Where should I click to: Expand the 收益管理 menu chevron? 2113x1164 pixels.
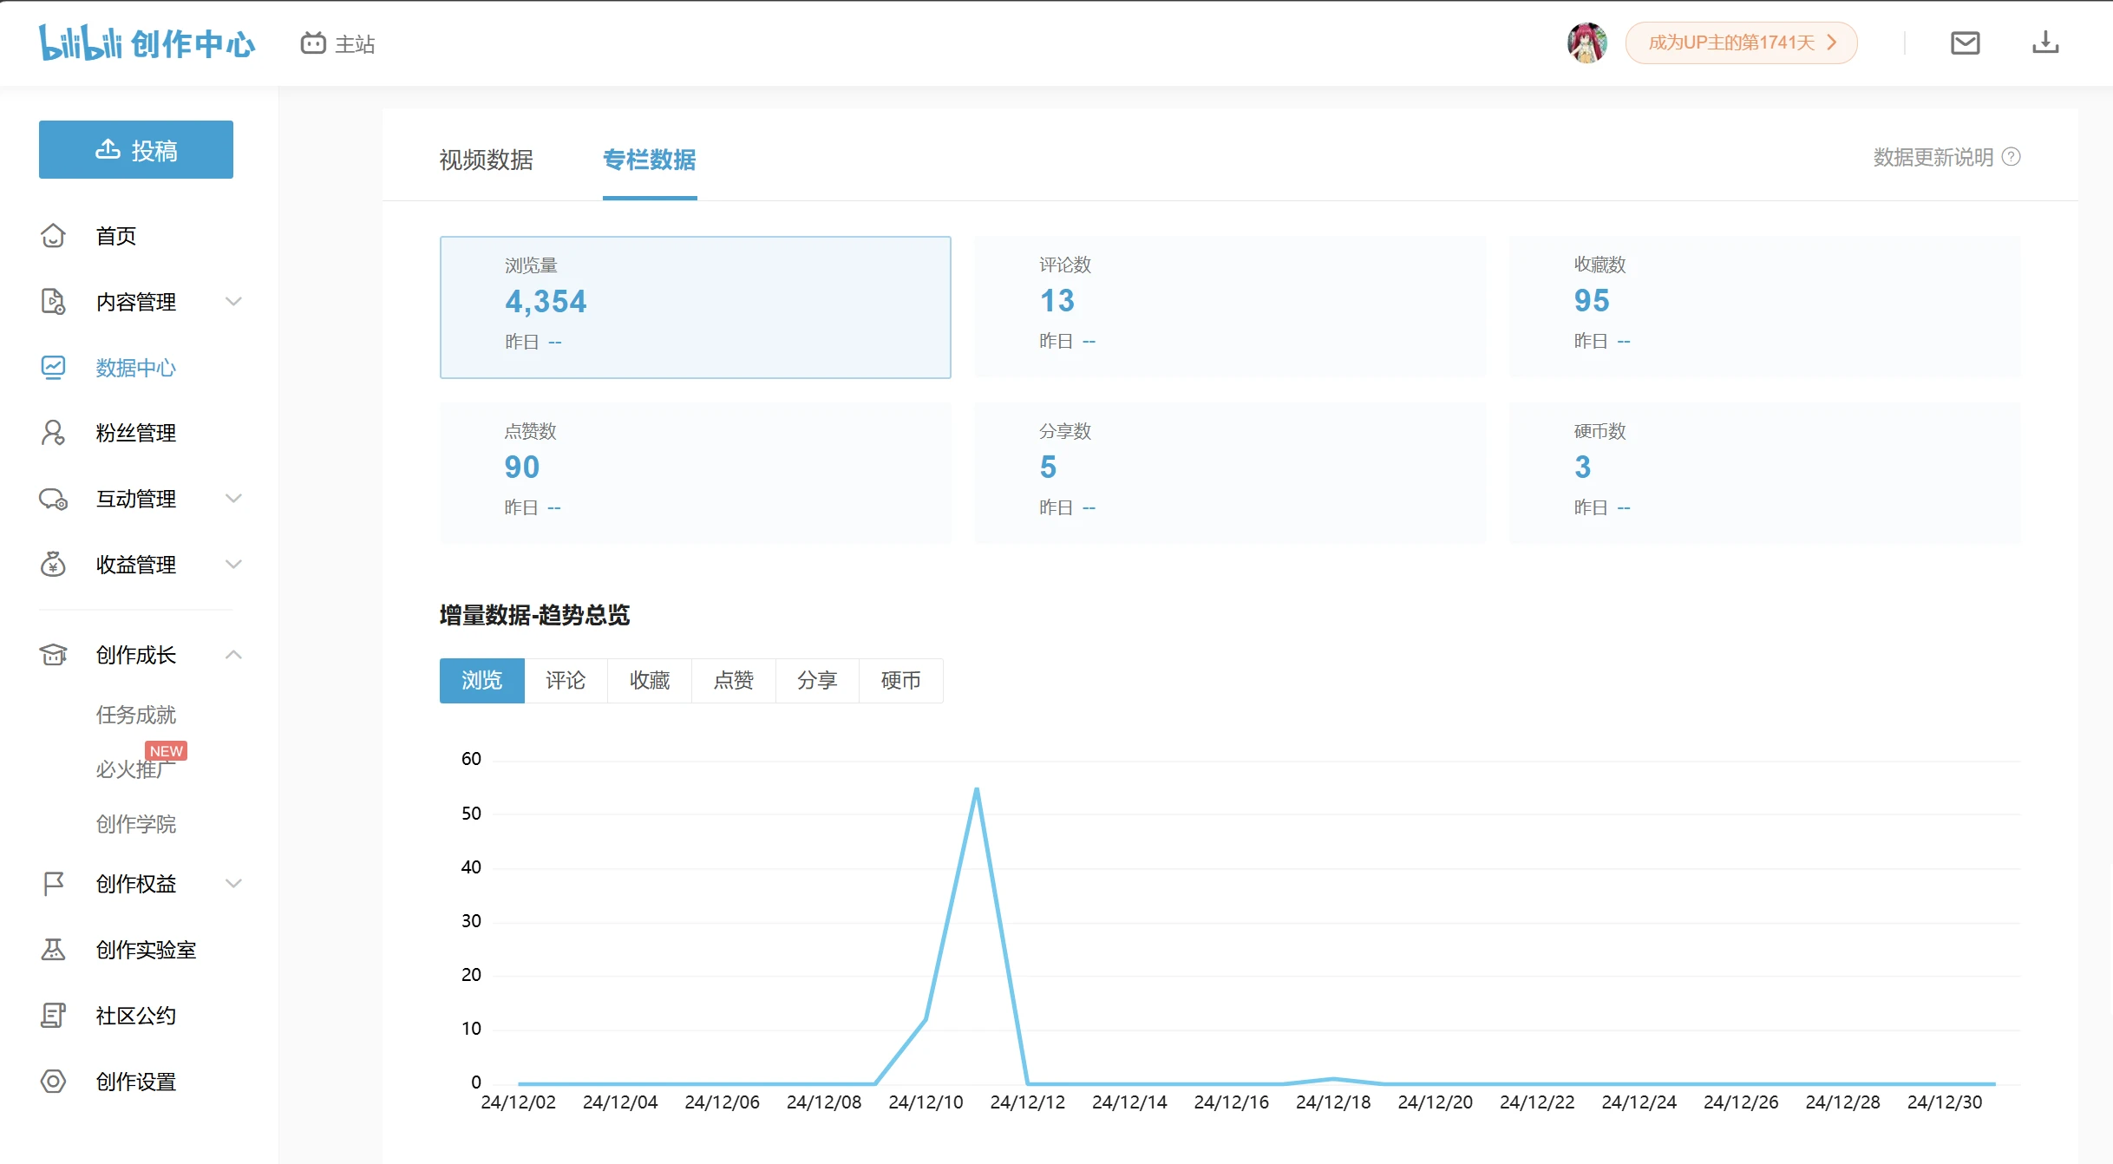233,565
